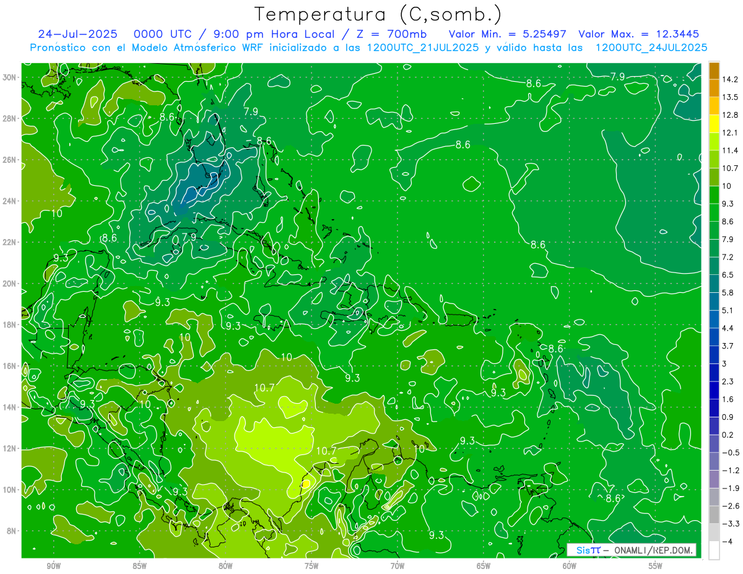
Task: Click the 3.7 value on color scale
Action: click(728, 346)
